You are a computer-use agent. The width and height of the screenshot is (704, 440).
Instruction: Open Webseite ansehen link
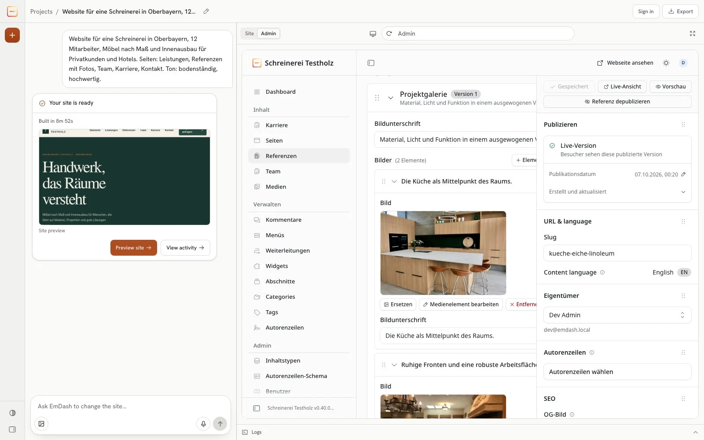click(625, 63)
